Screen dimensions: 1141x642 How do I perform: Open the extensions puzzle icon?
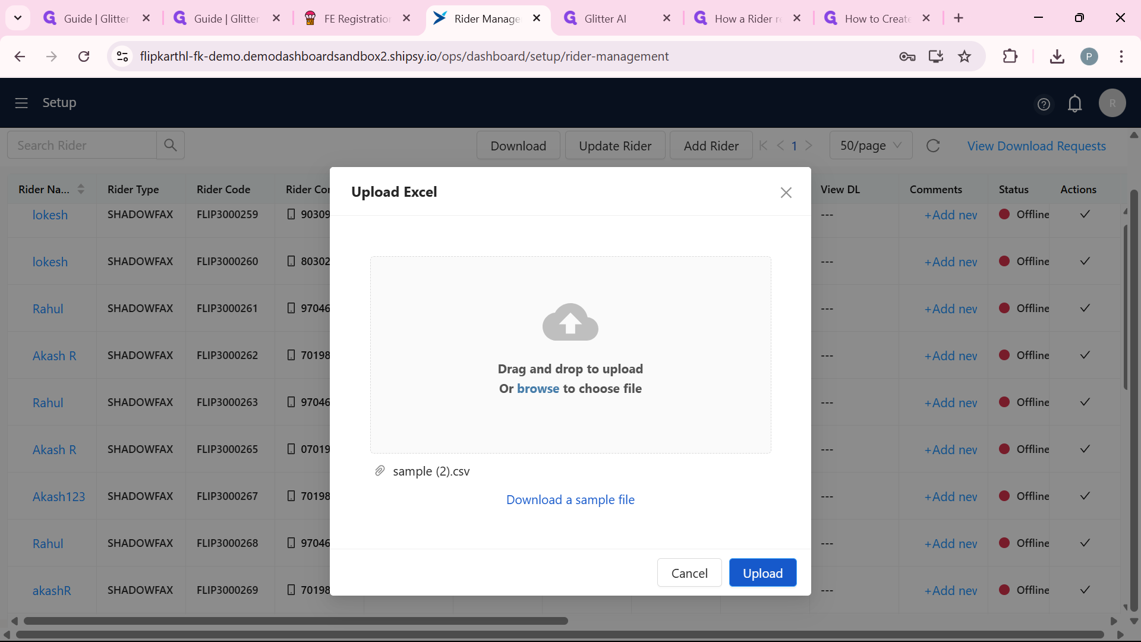pos(1010,56)
